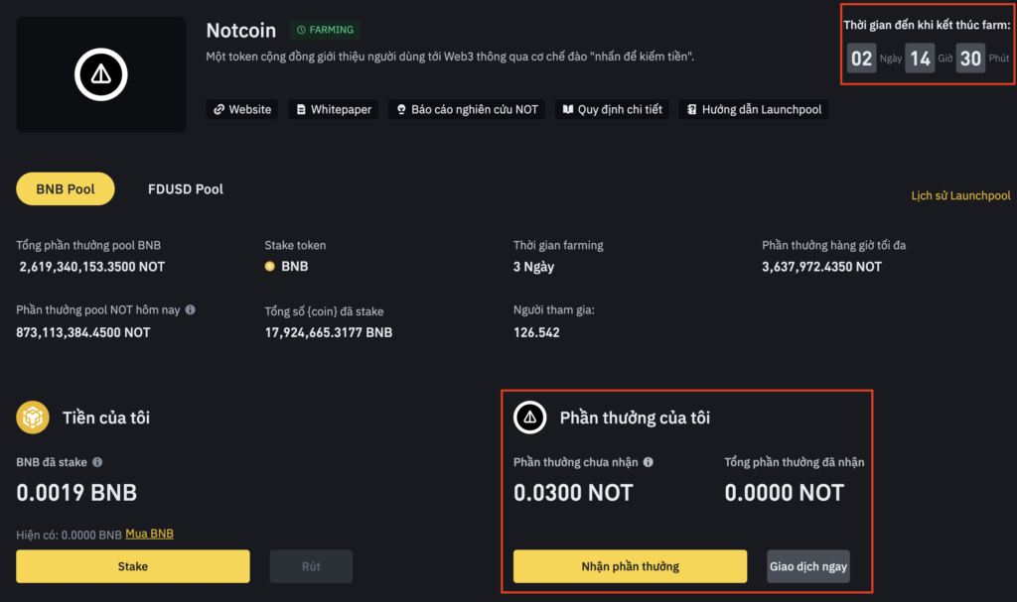The height and width of the screenshot is (602, 1017).
Task: Click the book icon in Quy định chi tiết
Action: point(567,109)
